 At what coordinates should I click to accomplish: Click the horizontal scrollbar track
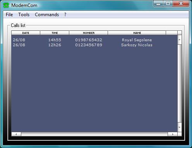point(94,134)
